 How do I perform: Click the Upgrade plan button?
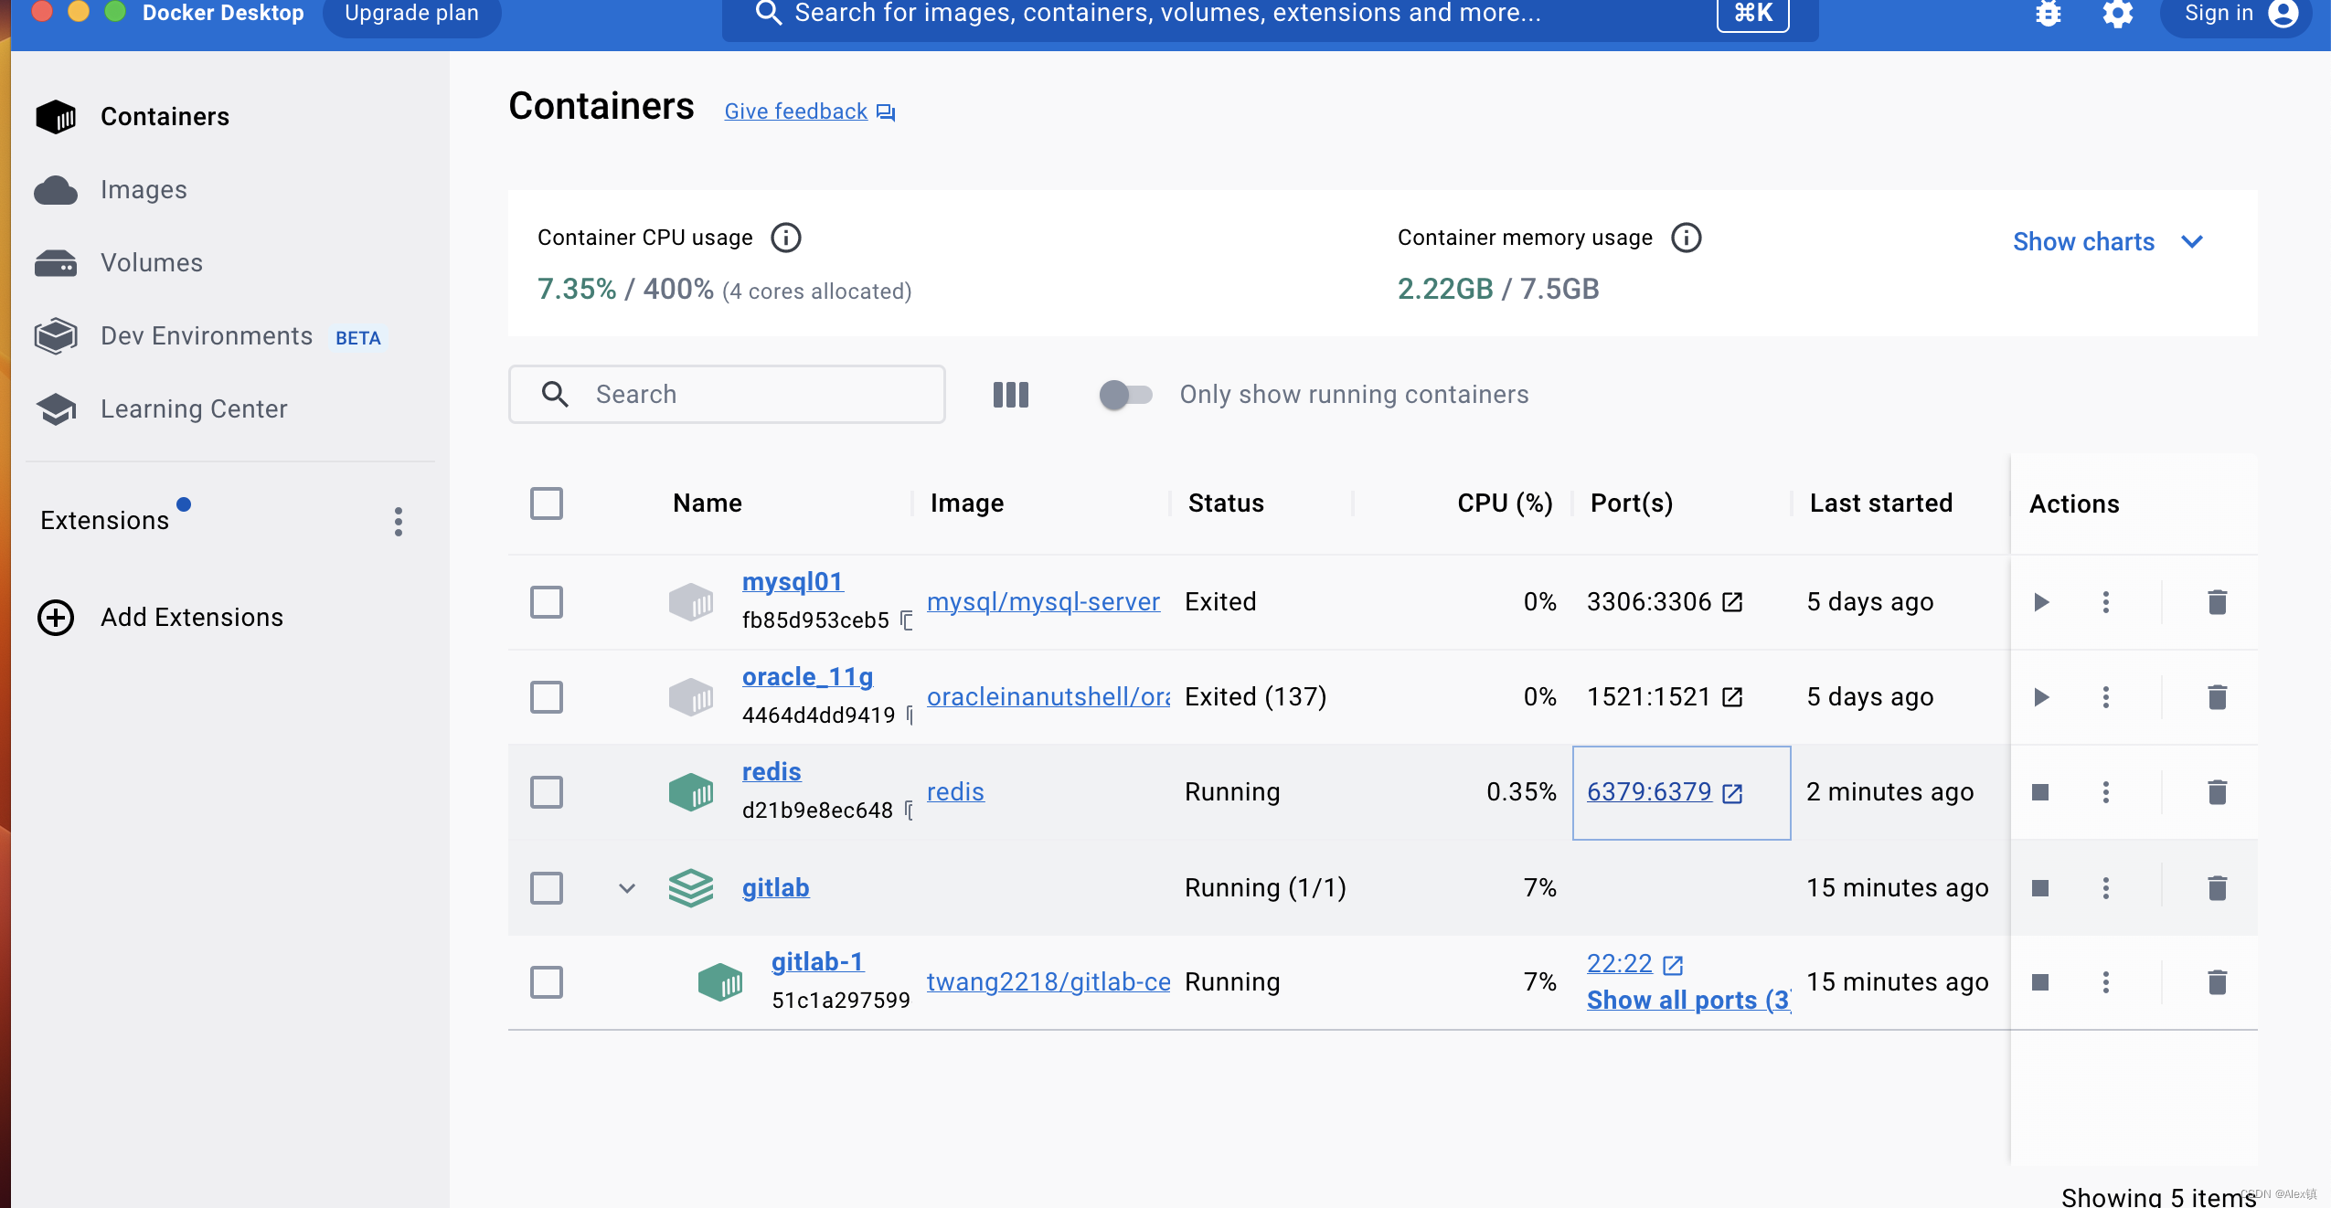411,14
